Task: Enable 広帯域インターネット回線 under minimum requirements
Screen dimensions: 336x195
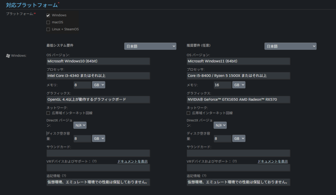Action: click(x=49, y=113)
